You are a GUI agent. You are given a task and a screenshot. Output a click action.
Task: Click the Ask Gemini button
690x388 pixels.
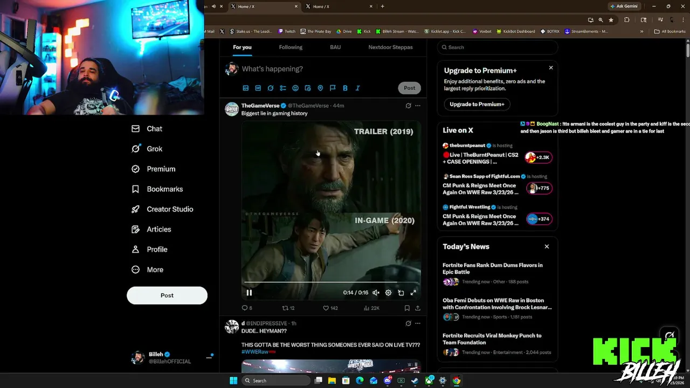tap(624, 6)
